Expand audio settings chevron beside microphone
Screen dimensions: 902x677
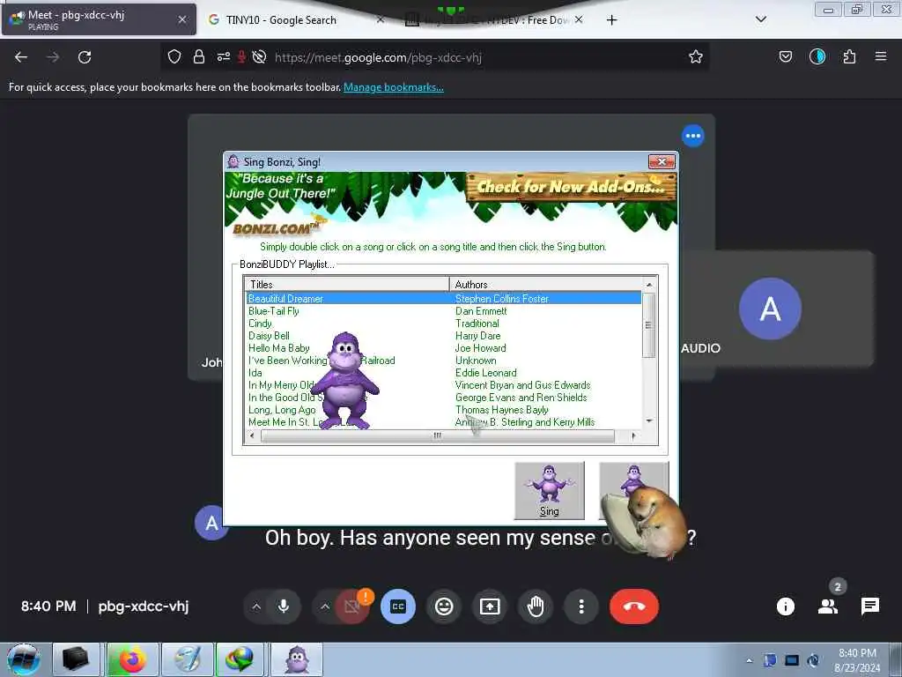[256, 606]
